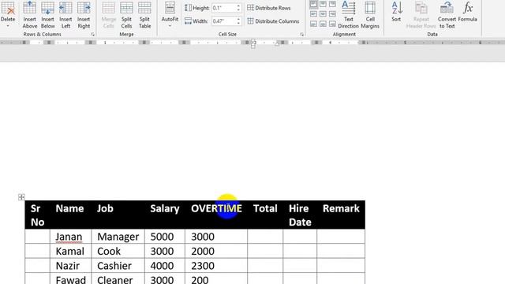Sort the table data
The image size is (505, 284).
[396, 13]
